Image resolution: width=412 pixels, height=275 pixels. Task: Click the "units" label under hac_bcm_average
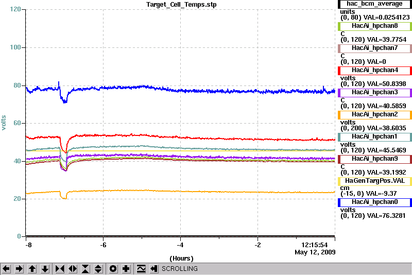point(347,12)
